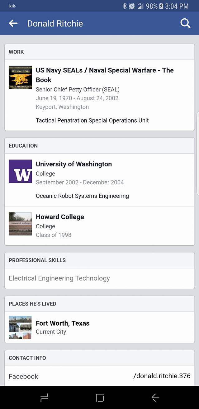Tap Fort Worth city photo thumbnail
Viewport: 199px width, 409px height.
point(20,327)
